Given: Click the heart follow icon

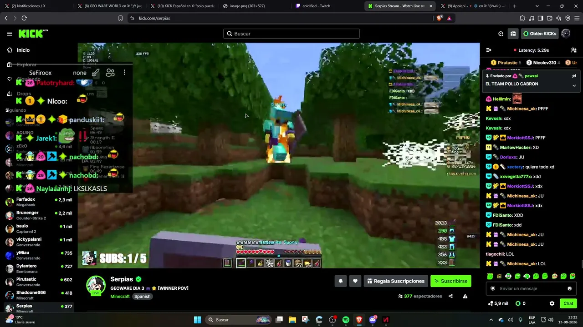Looking at the screenshot, I should tap(355, 281).
